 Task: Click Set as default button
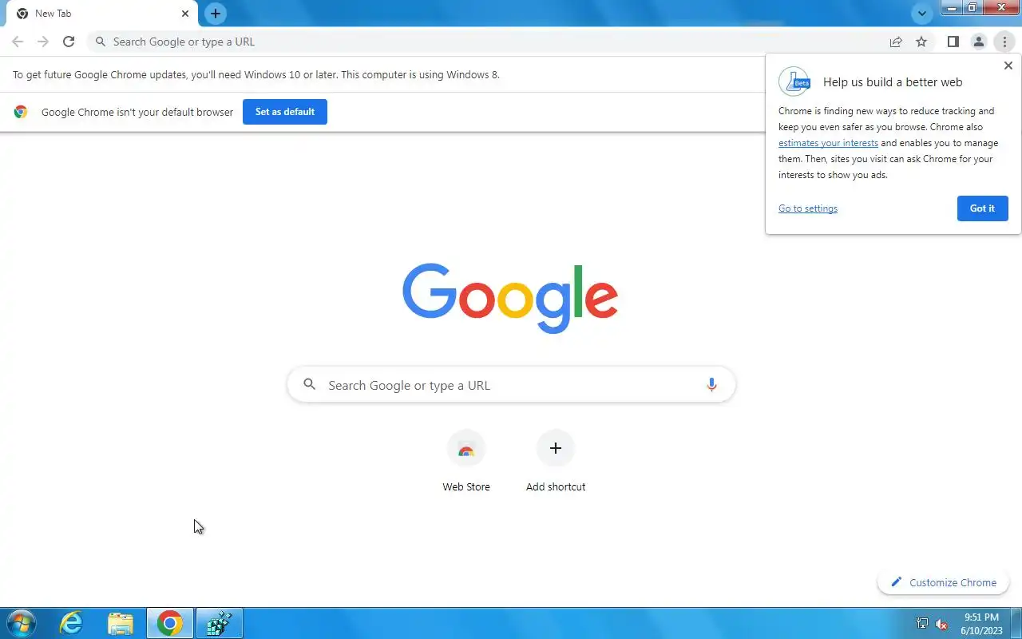(285, 112)
